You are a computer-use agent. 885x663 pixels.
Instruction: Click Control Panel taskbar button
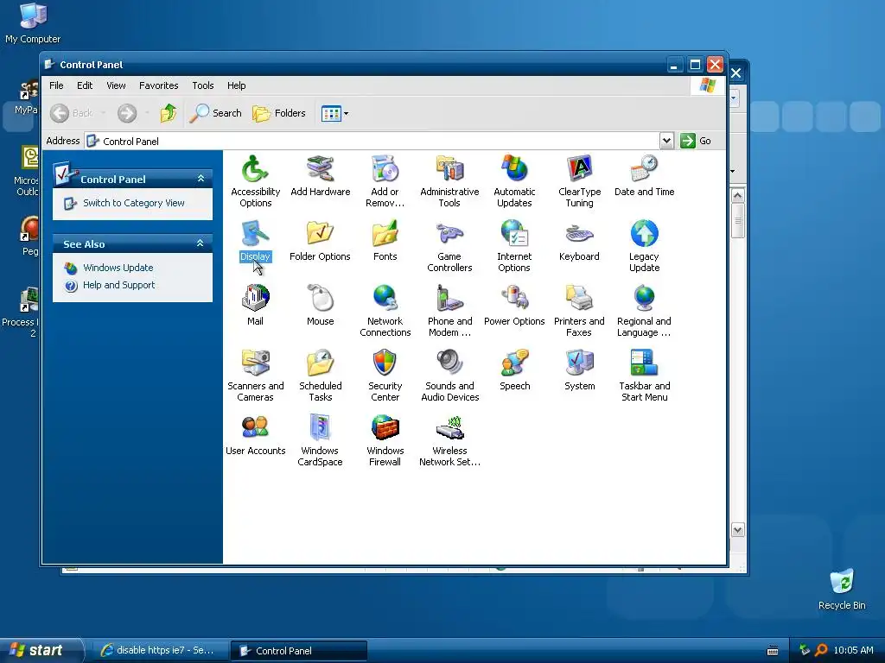point(299,651)
